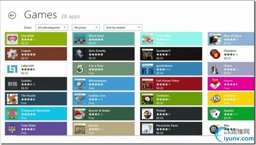Image resolution: width=256 pixels, height=145 pixels.
Task: Select the Pinball title text
Action: click(x=161, y=110)
